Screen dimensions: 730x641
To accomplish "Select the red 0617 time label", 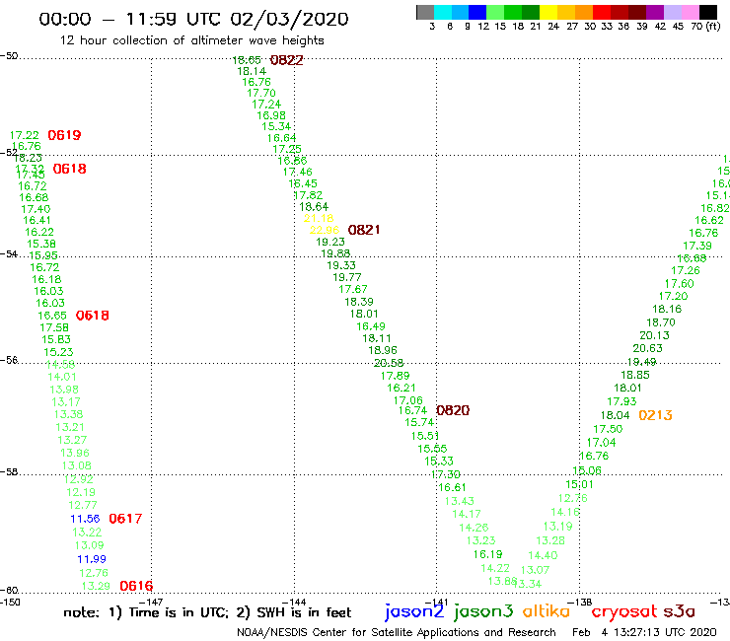I will point(125,518).
